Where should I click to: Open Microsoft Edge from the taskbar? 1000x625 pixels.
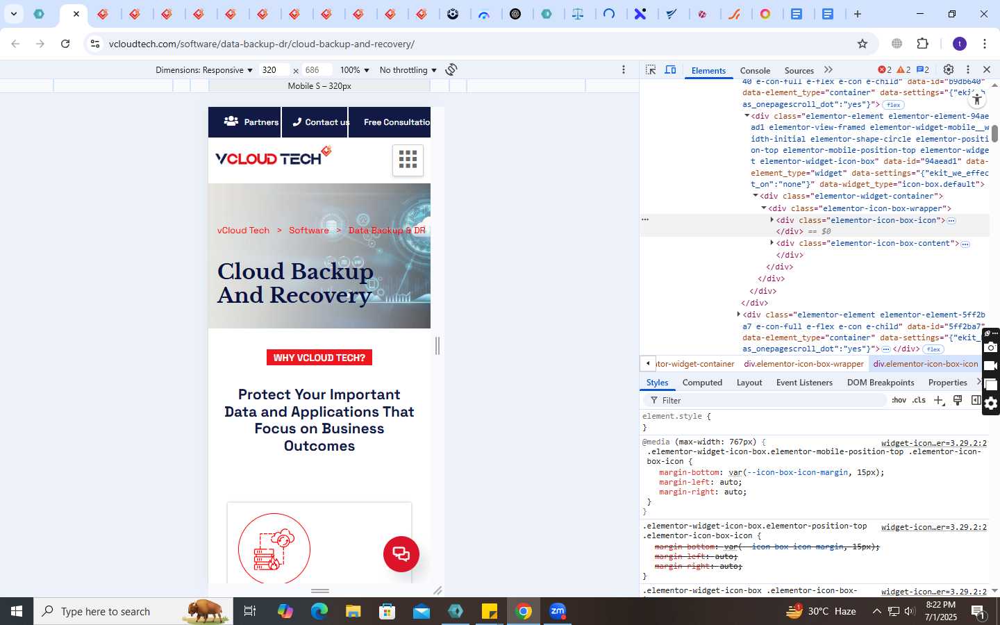(319, 611)
